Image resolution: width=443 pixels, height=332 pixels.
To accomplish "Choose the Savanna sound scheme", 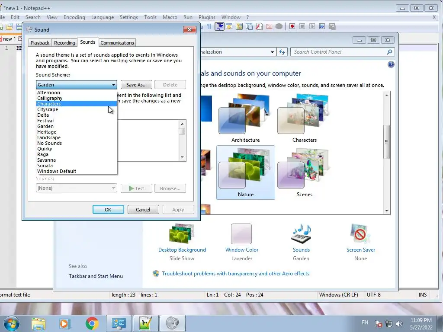I will click(77, 160).
